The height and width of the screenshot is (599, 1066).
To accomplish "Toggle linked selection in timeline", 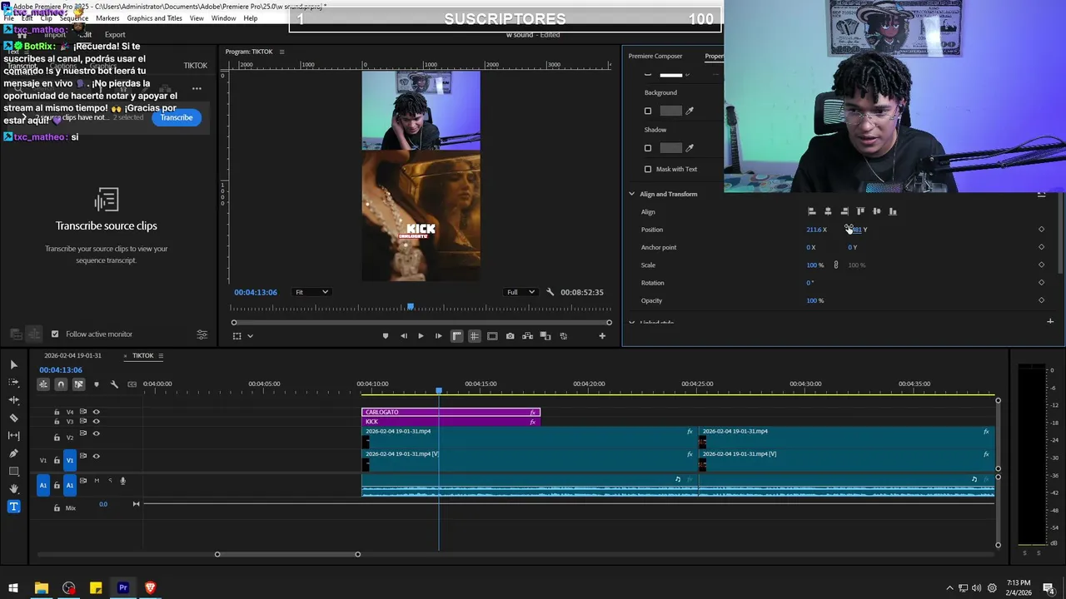I will click(x=78, y=384).
